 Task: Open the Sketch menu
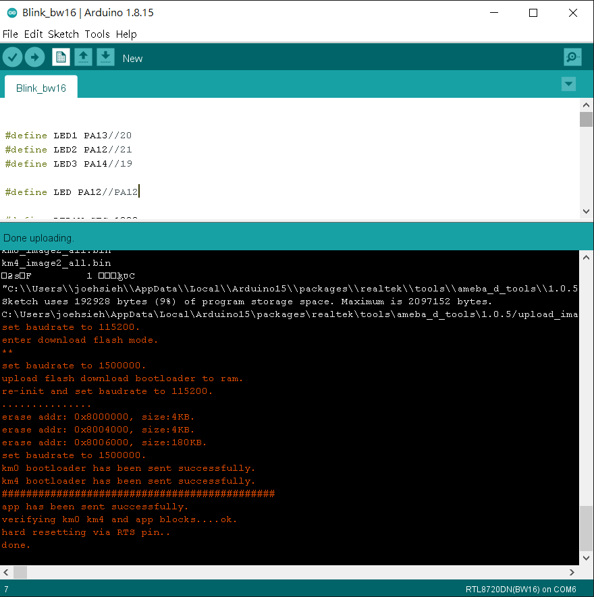coord(63,34)
